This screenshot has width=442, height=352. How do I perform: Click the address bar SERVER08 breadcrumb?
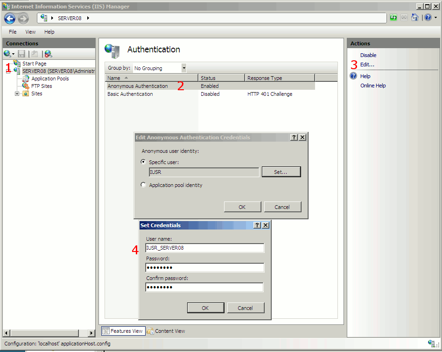(70, 18)
